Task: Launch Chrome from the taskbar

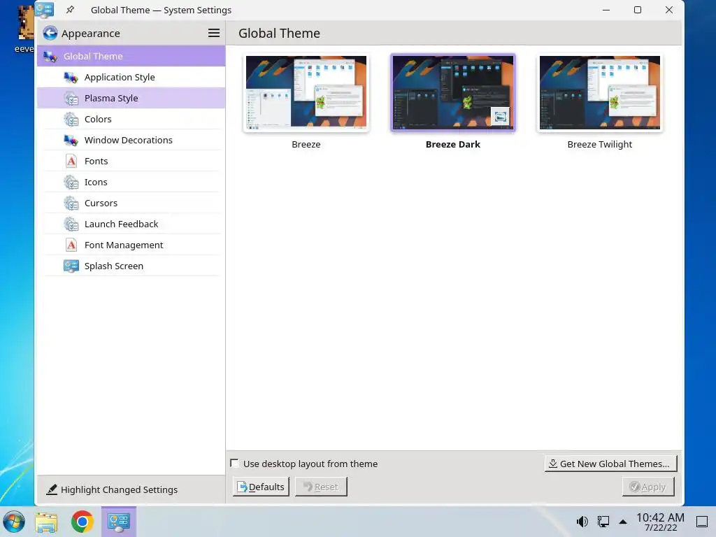Action: 83,522
